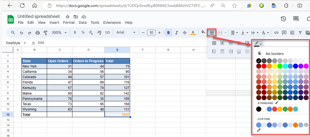Click the print icon in toolbar

click(x=38, y=33)
